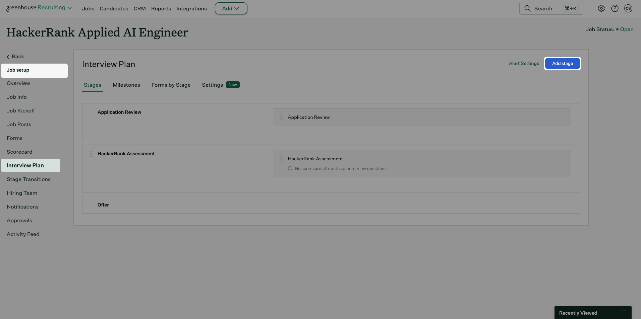Grab the HackerRank Assessment stage drag handle
This screenshot has height=319, width=641.
[91, 154]
